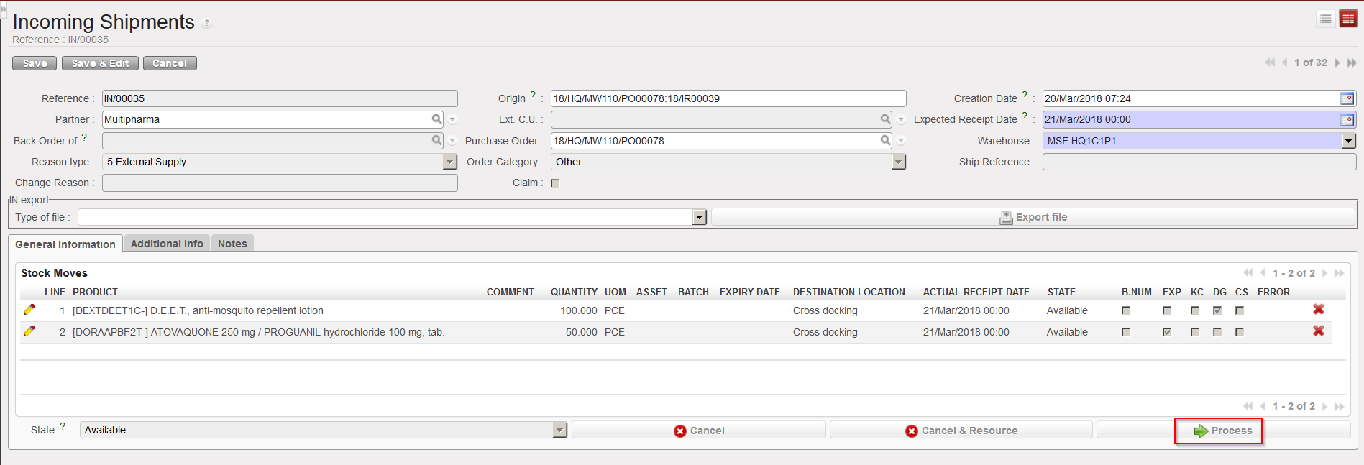Open the Creation Date calendar picker
The width and height of the screenshot is (1364, 465).
(1347, 98)
